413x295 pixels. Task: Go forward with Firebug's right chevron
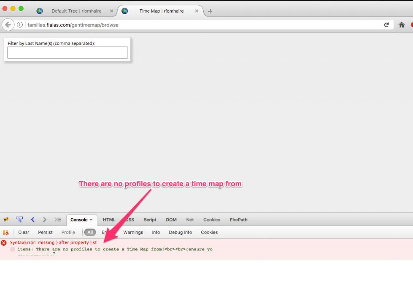coord(45,220)
